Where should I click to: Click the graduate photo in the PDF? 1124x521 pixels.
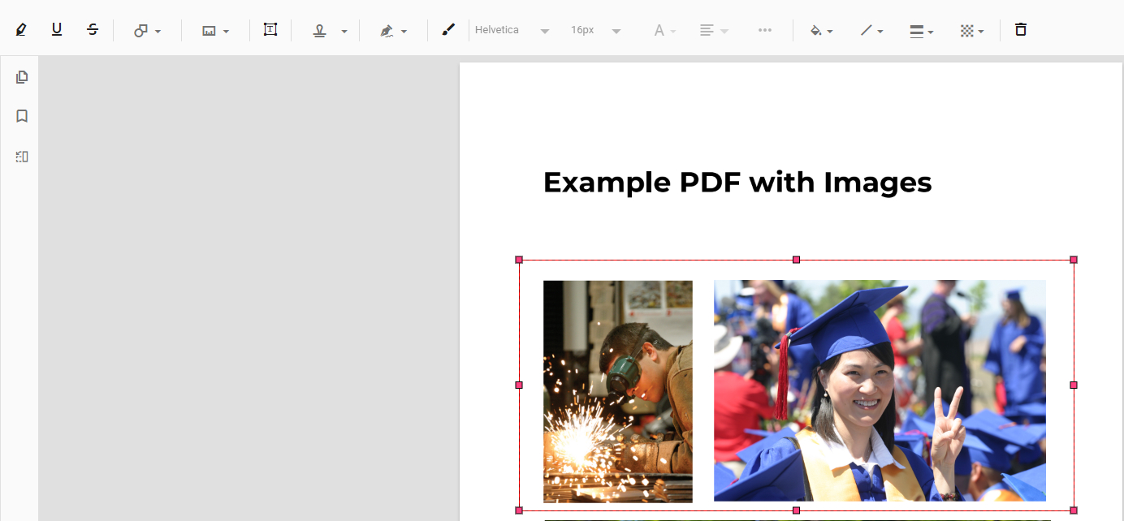click(880, 390)
